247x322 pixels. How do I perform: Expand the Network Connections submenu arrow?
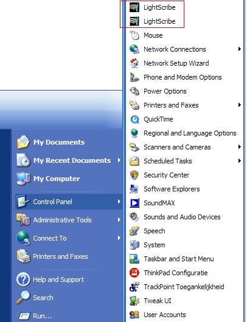[x=239, y=49]
